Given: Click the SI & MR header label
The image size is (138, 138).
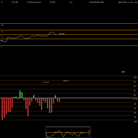Looking at the screenshot, I should [15, 2].
